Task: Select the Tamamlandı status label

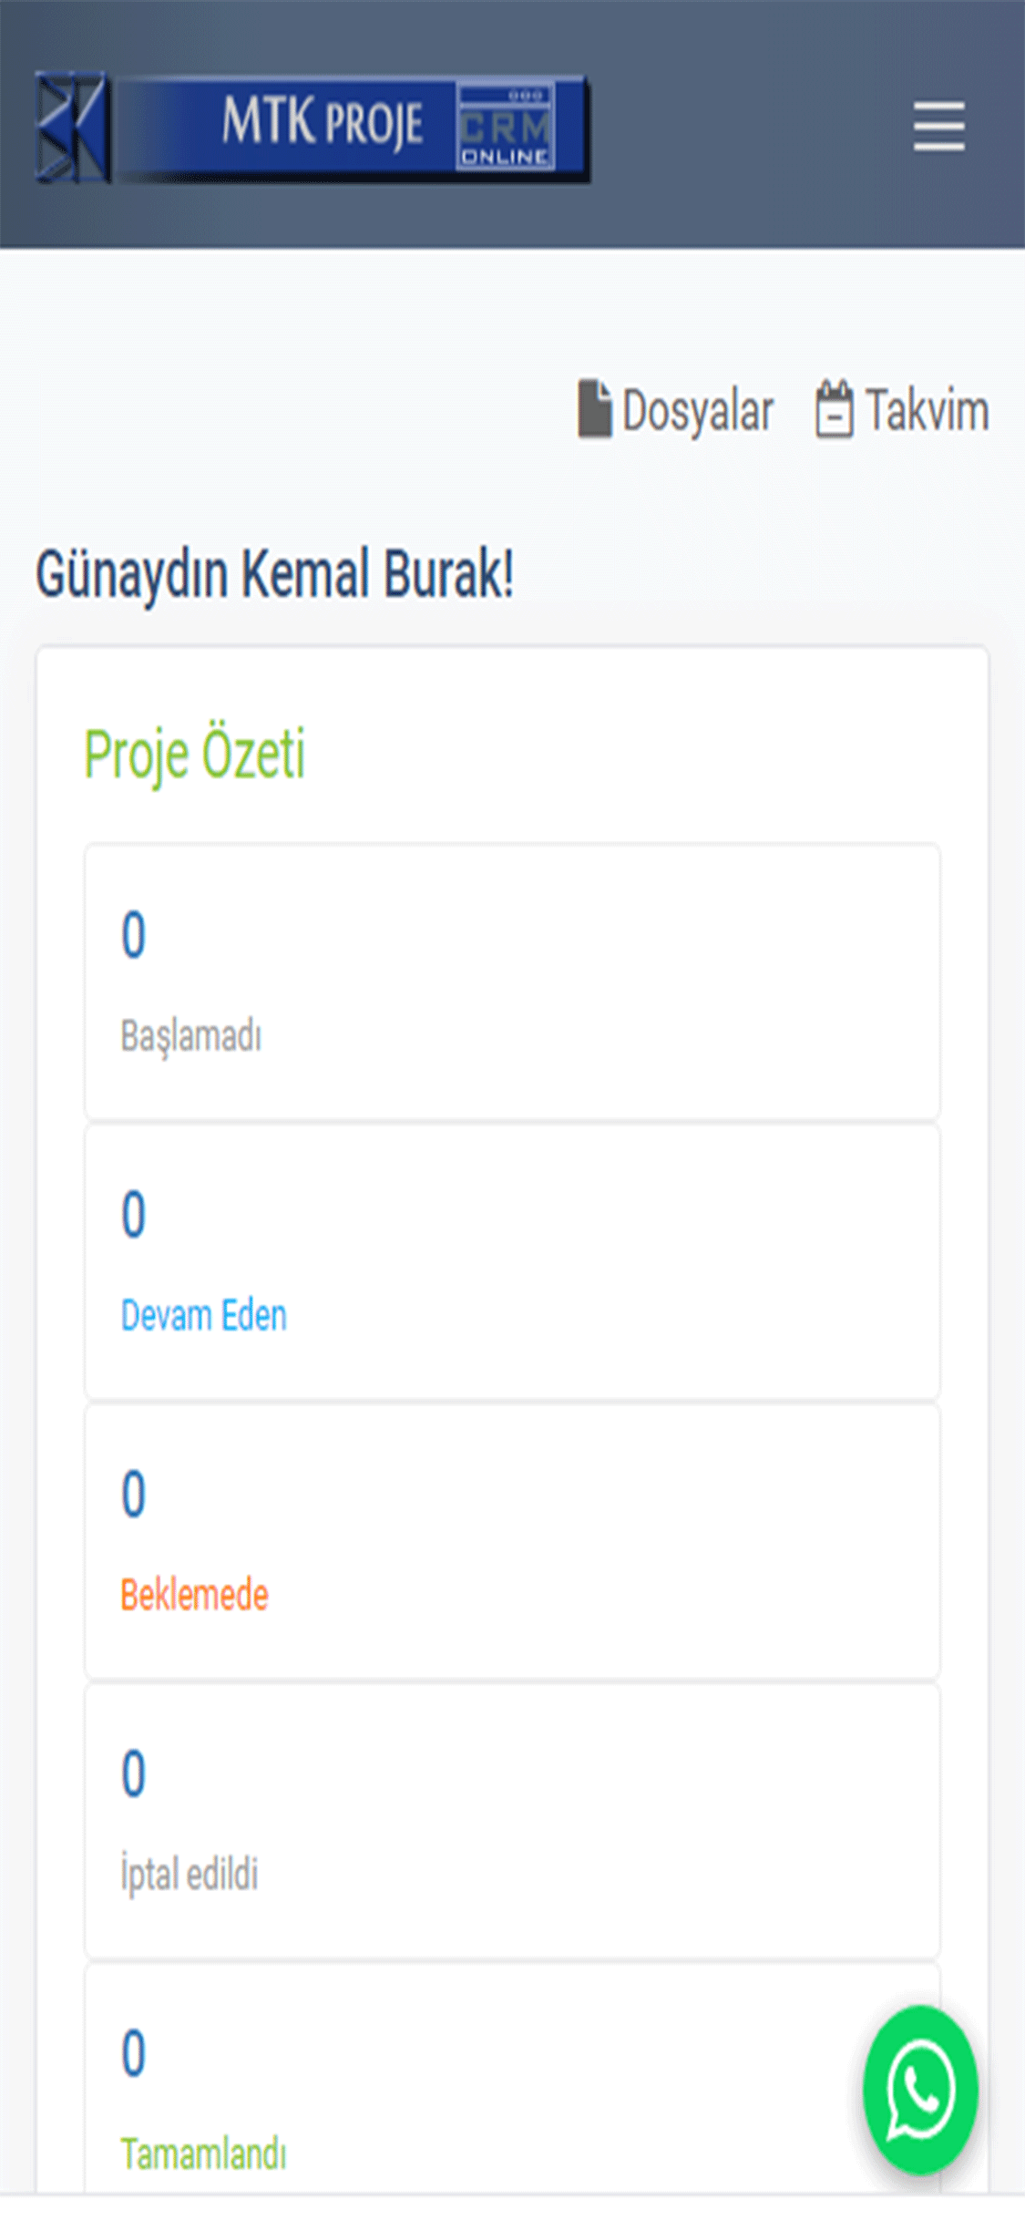Action: pyautogui.click(x=204, y=2154)
